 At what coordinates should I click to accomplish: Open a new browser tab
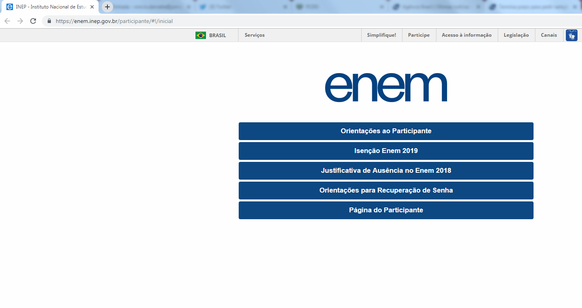(x=107, y=7)
